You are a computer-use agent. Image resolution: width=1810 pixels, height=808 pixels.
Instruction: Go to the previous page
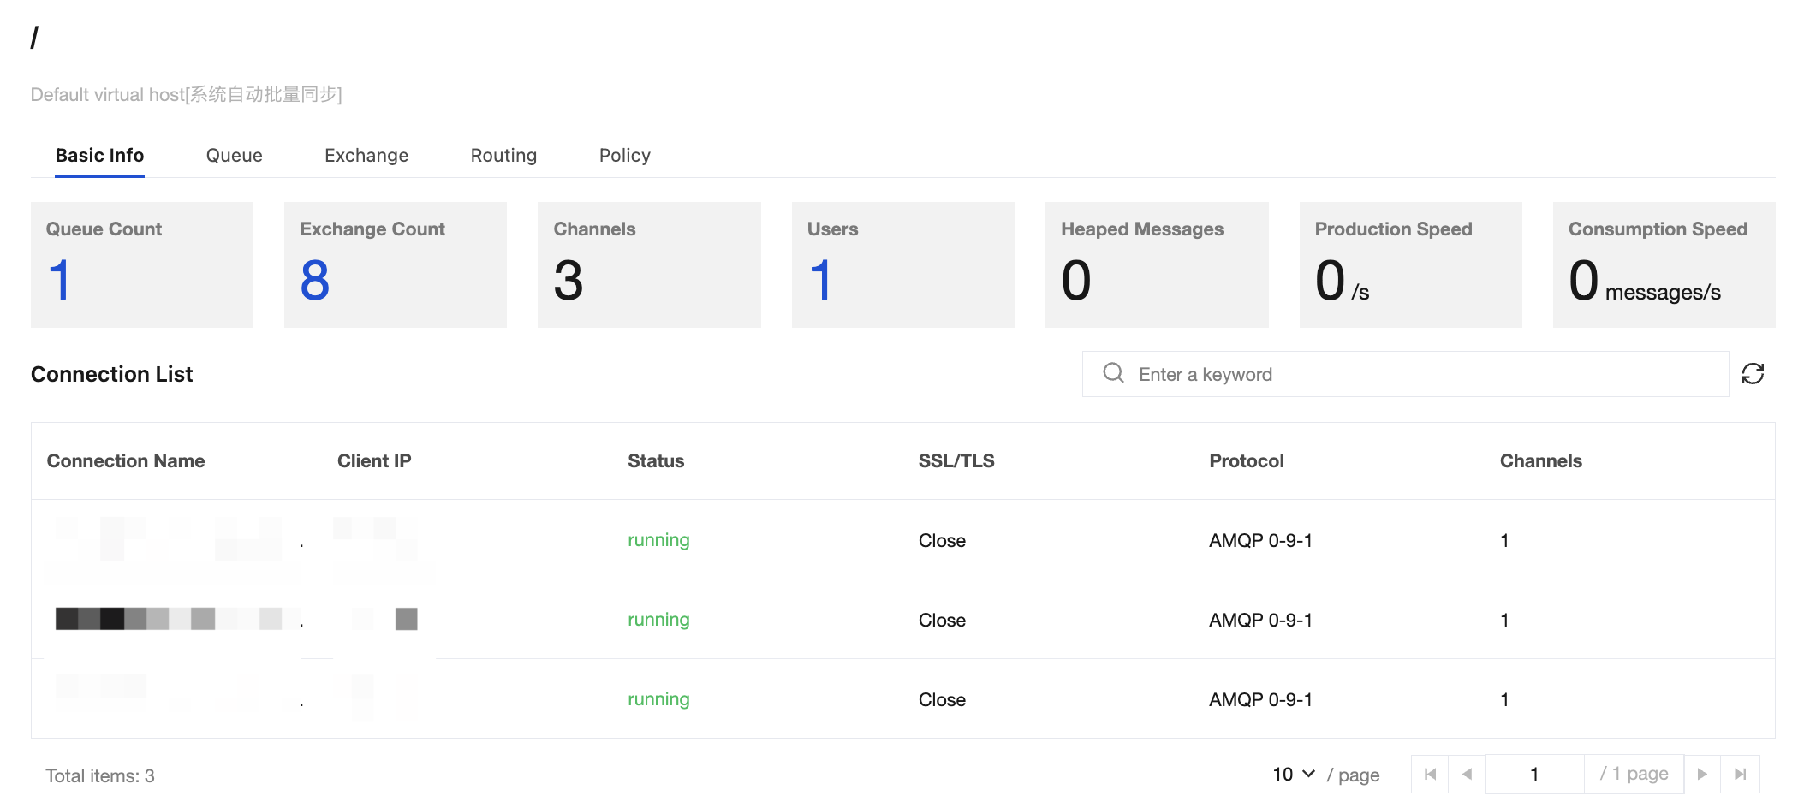tap(1467, 775)
